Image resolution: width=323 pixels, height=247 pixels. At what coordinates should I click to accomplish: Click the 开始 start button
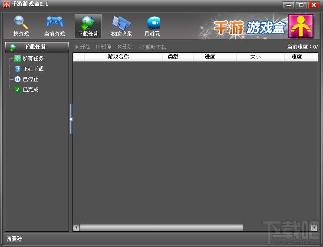[83, 47]
